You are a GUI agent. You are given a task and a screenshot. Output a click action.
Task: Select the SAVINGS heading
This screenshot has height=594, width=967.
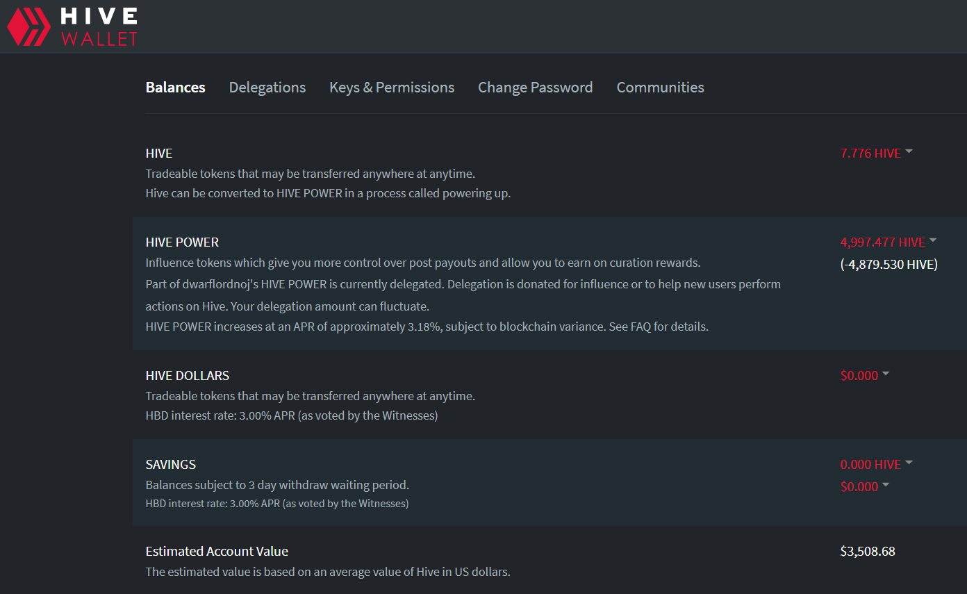pos(171,465)
